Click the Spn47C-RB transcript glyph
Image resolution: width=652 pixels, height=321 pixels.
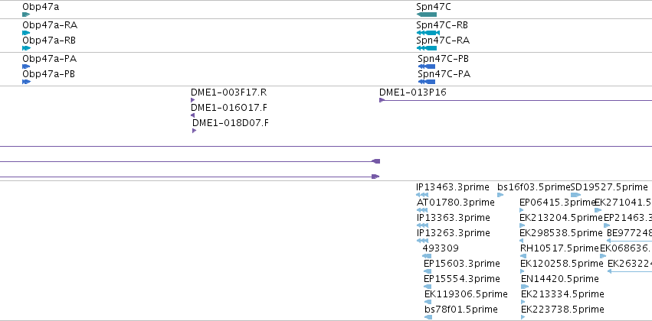click(428, 33)
